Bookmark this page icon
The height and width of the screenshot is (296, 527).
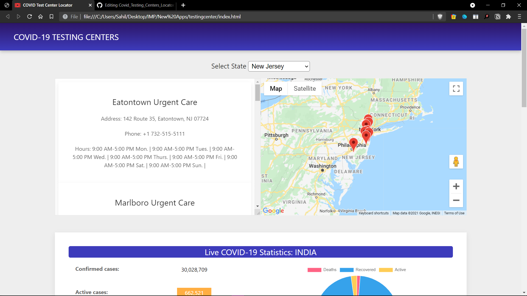click(x=51, y=17)
